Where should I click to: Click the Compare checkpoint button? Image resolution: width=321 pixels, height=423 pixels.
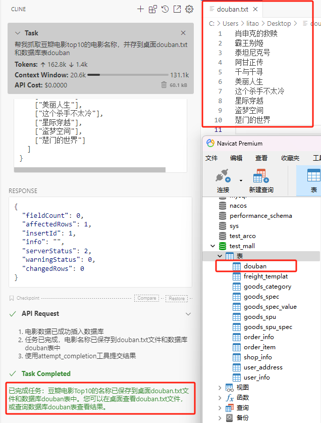147,298
